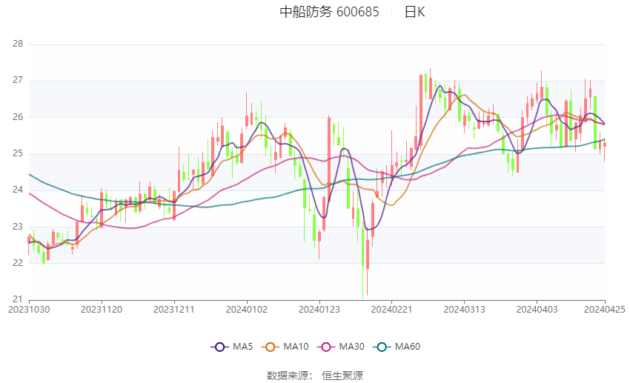
Task: Click the data source text 恒生聚源
Action: (342, 376)
